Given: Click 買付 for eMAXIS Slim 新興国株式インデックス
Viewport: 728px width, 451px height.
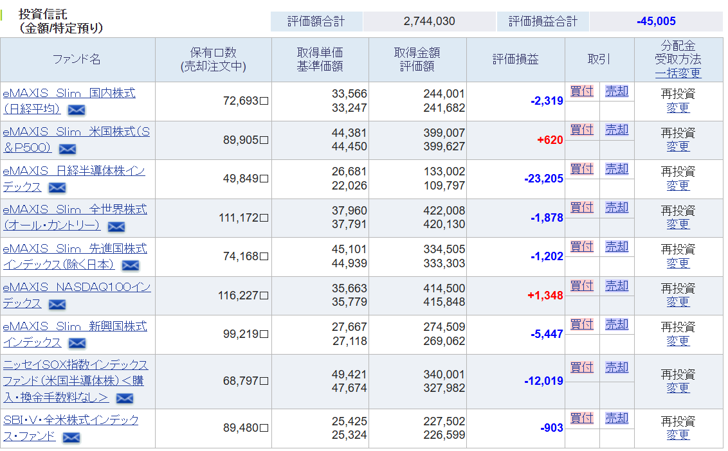Looking at the screenshot, I should coord(582,324).
